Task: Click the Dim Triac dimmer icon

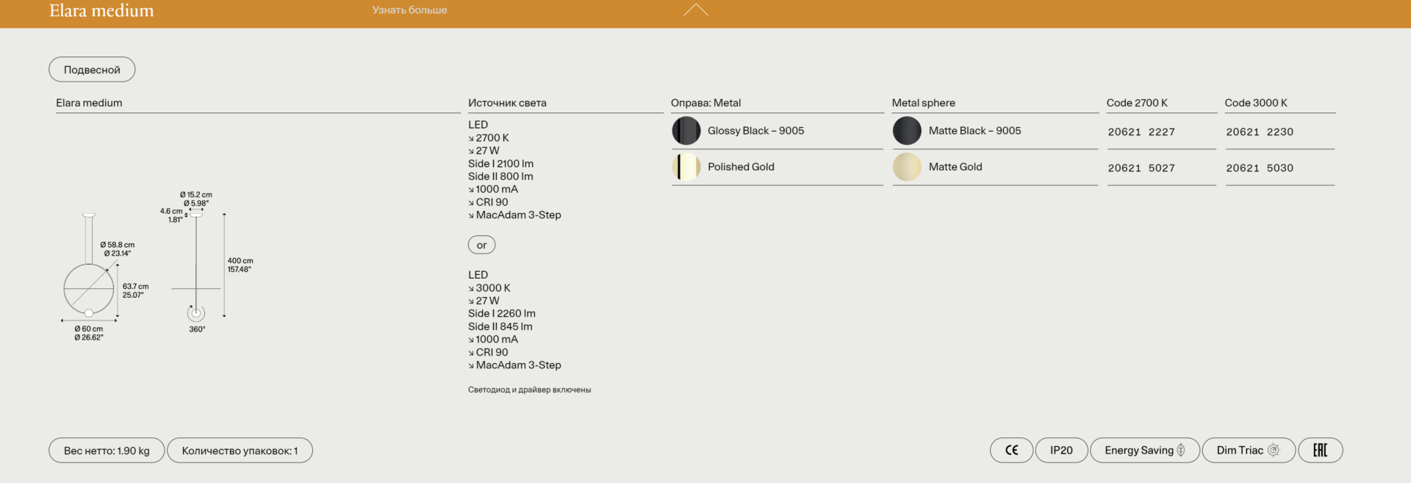Action: [x=1274, y=451]
